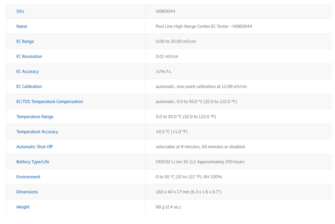
Task: Click the Dimensions label
Action: 27,192
